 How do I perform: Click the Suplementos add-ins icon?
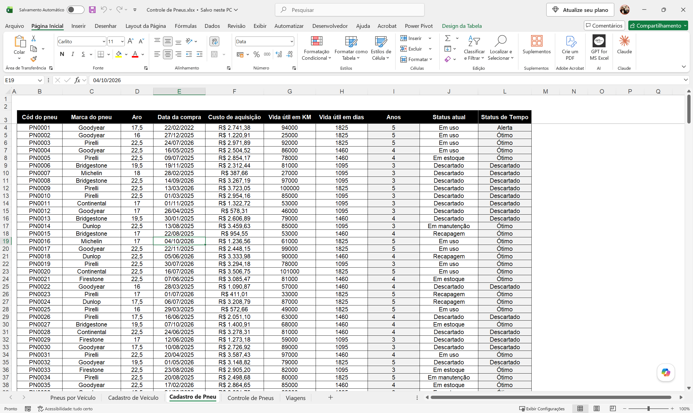(537, 41)
